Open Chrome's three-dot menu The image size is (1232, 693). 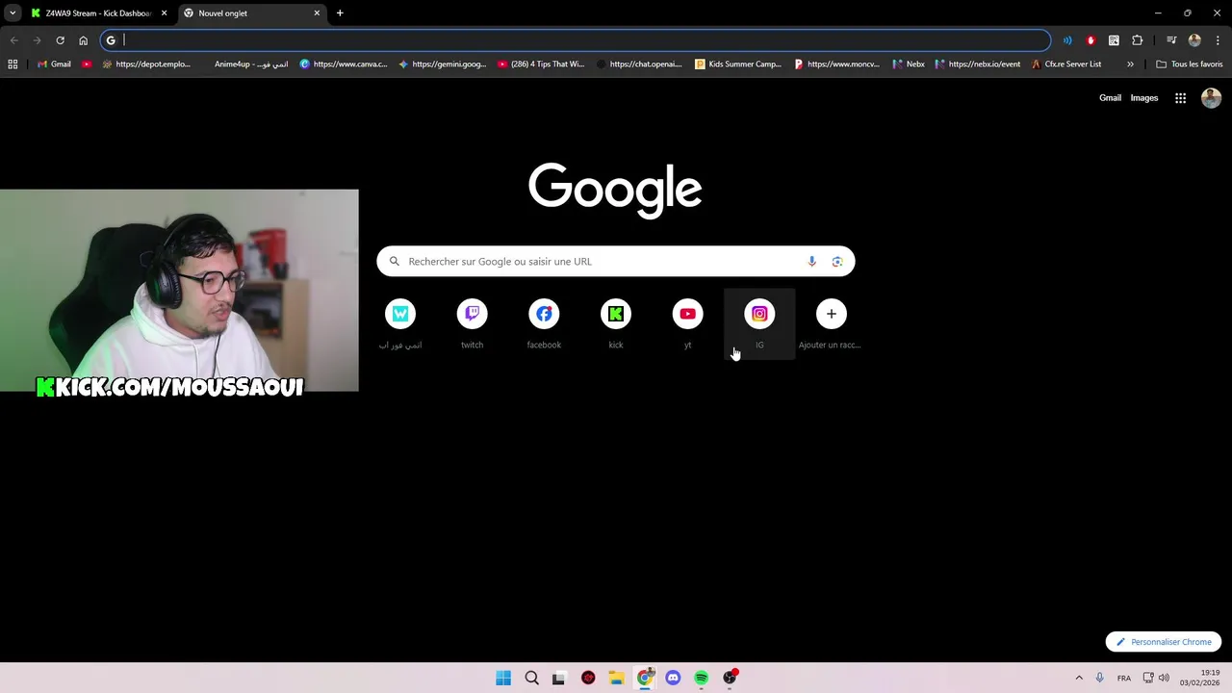tap(1218, 40)
